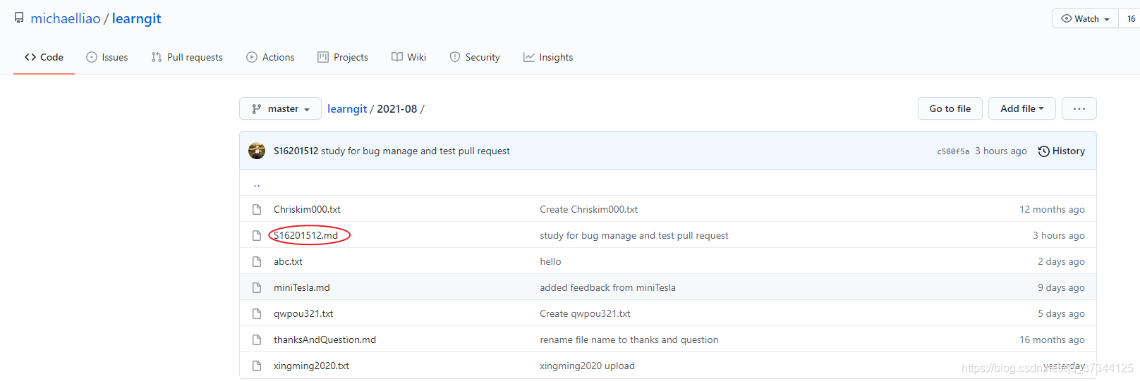Click the 5 days ago timestamp
The image size is (1140, 381).
(x=1061, y=313)
